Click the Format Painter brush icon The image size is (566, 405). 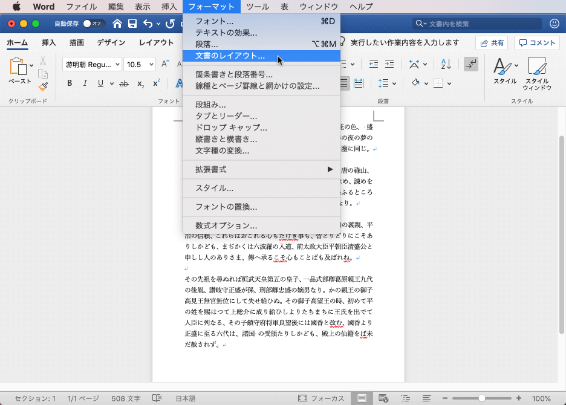click(x=43, y=86)
